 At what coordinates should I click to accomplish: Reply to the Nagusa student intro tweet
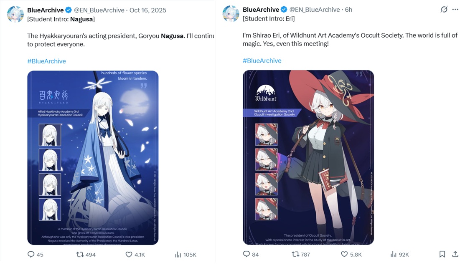31,254
